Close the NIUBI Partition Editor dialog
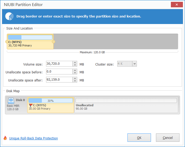This screenshot has width=185, height=147. click(x=177, y=5)
